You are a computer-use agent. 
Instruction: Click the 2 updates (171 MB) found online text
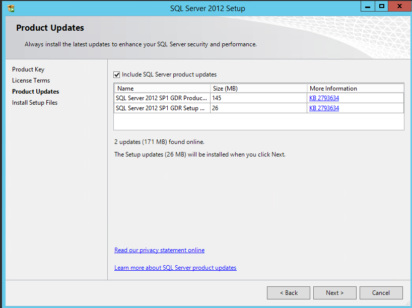[159, 142]
